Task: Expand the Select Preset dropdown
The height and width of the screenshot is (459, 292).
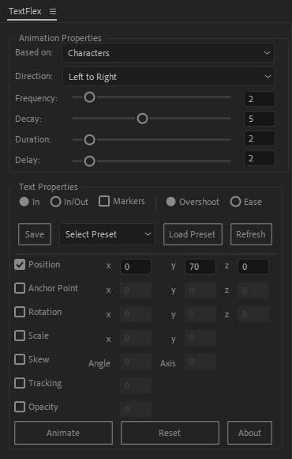Action: coord(107,234)
